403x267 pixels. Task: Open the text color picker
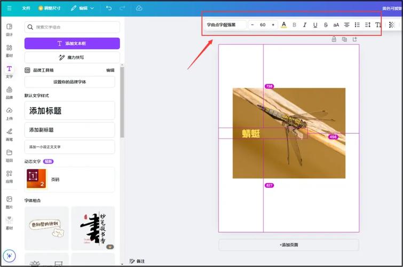pyautogui.click(x=283, y=25)
